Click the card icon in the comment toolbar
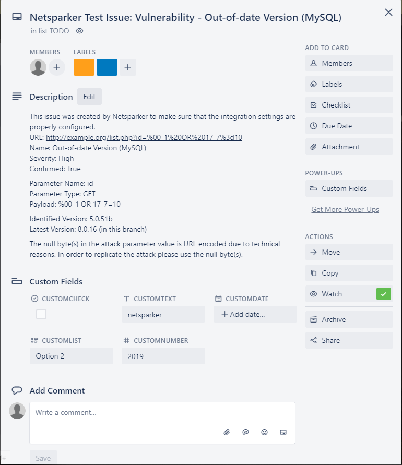The width and height of the screenshot is (402, 465). tap(283, 432)
